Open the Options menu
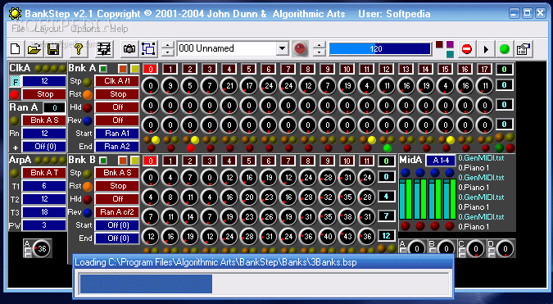This screenshot has height=304, width=553. 86,29
